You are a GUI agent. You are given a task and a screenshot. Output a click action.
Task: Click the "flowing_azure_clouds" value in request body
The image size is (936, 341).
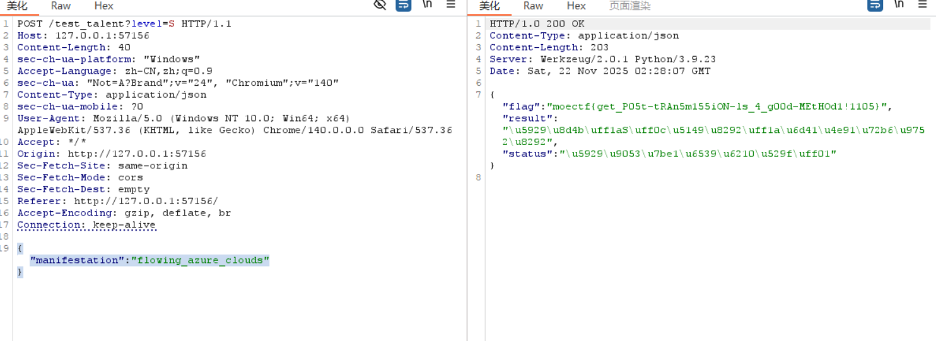point(200,260)
